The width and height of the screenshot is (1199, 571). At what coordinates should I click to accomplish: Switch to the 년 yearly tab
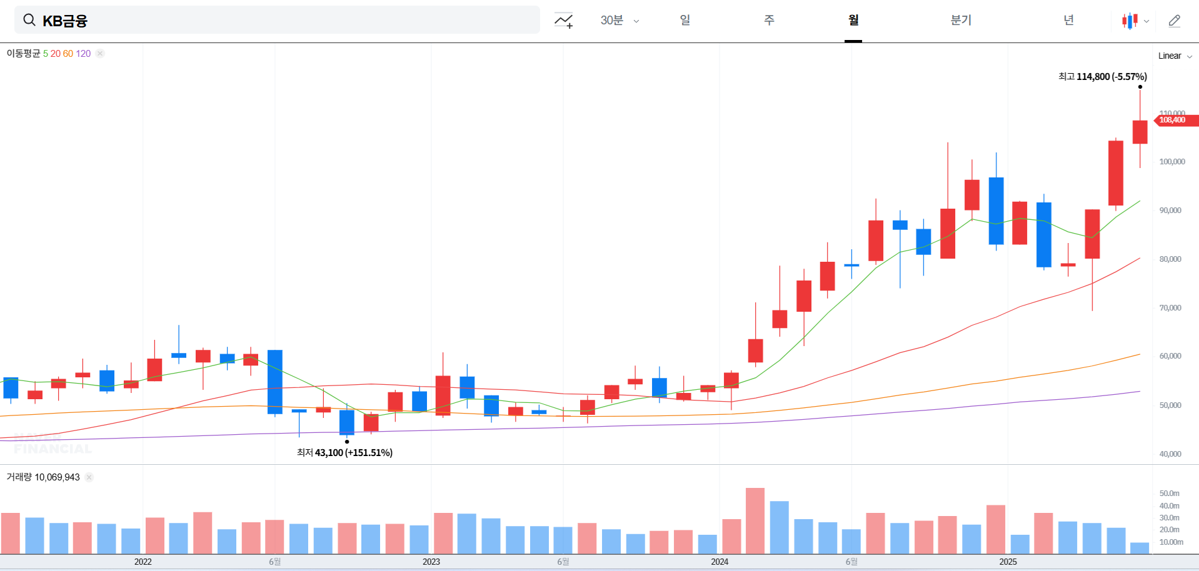pos(1069,20)
